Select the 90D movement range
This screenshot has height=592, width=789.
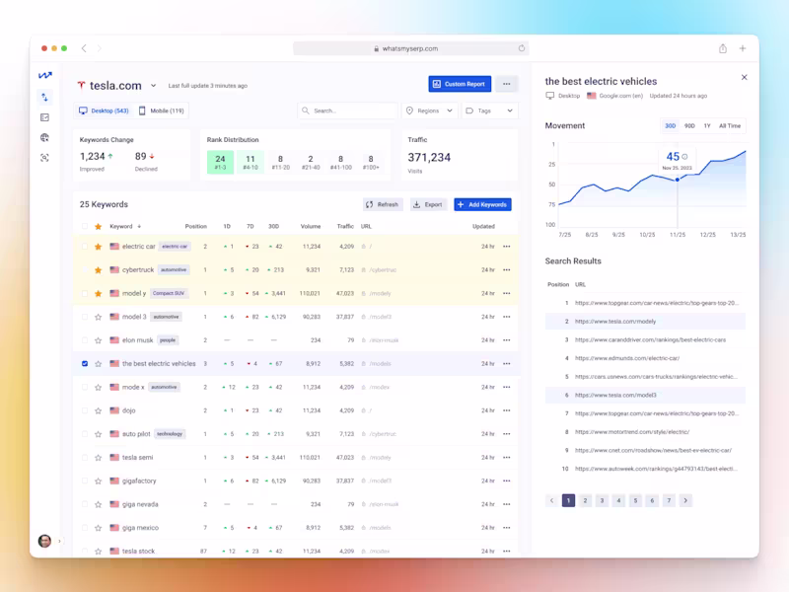(x=689, y=126)
